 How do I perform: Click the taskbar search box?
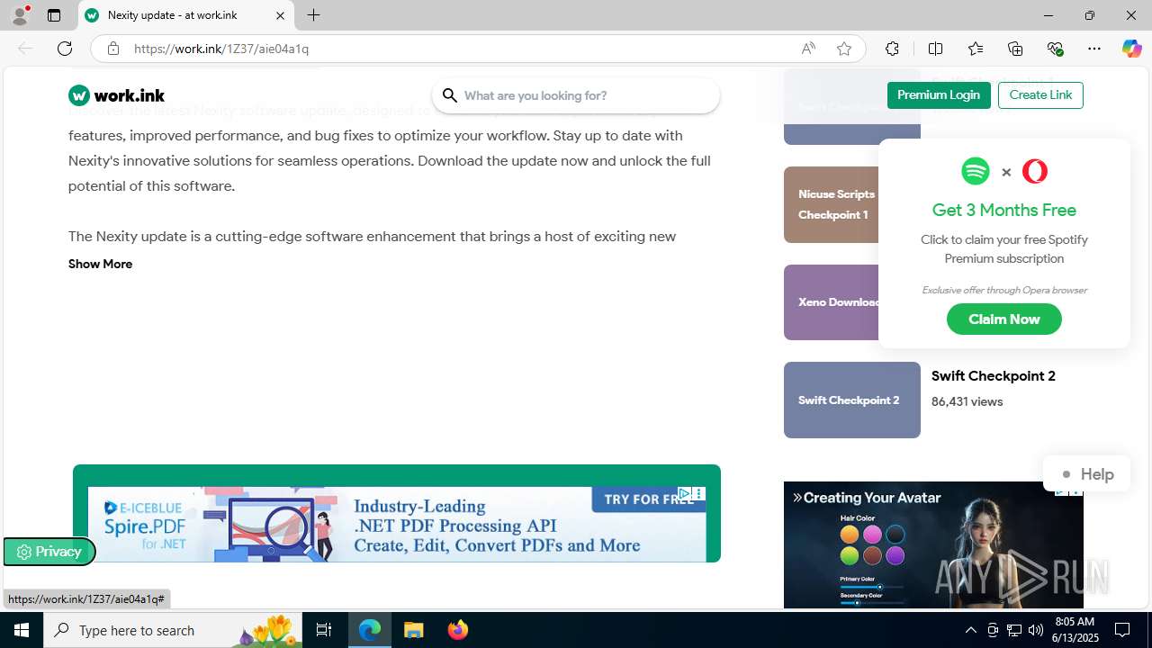click(173, 630)
